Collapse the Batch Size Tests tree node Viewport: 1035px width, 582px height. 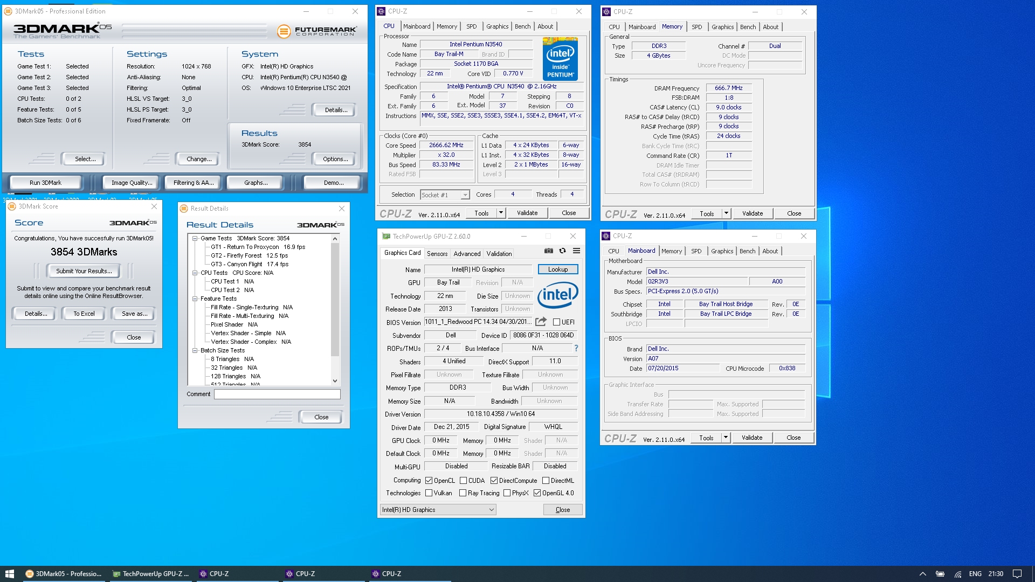[195, 350]
